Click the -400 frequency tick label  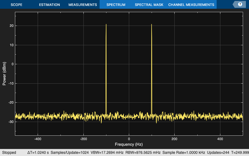click(x=38, y=139)
